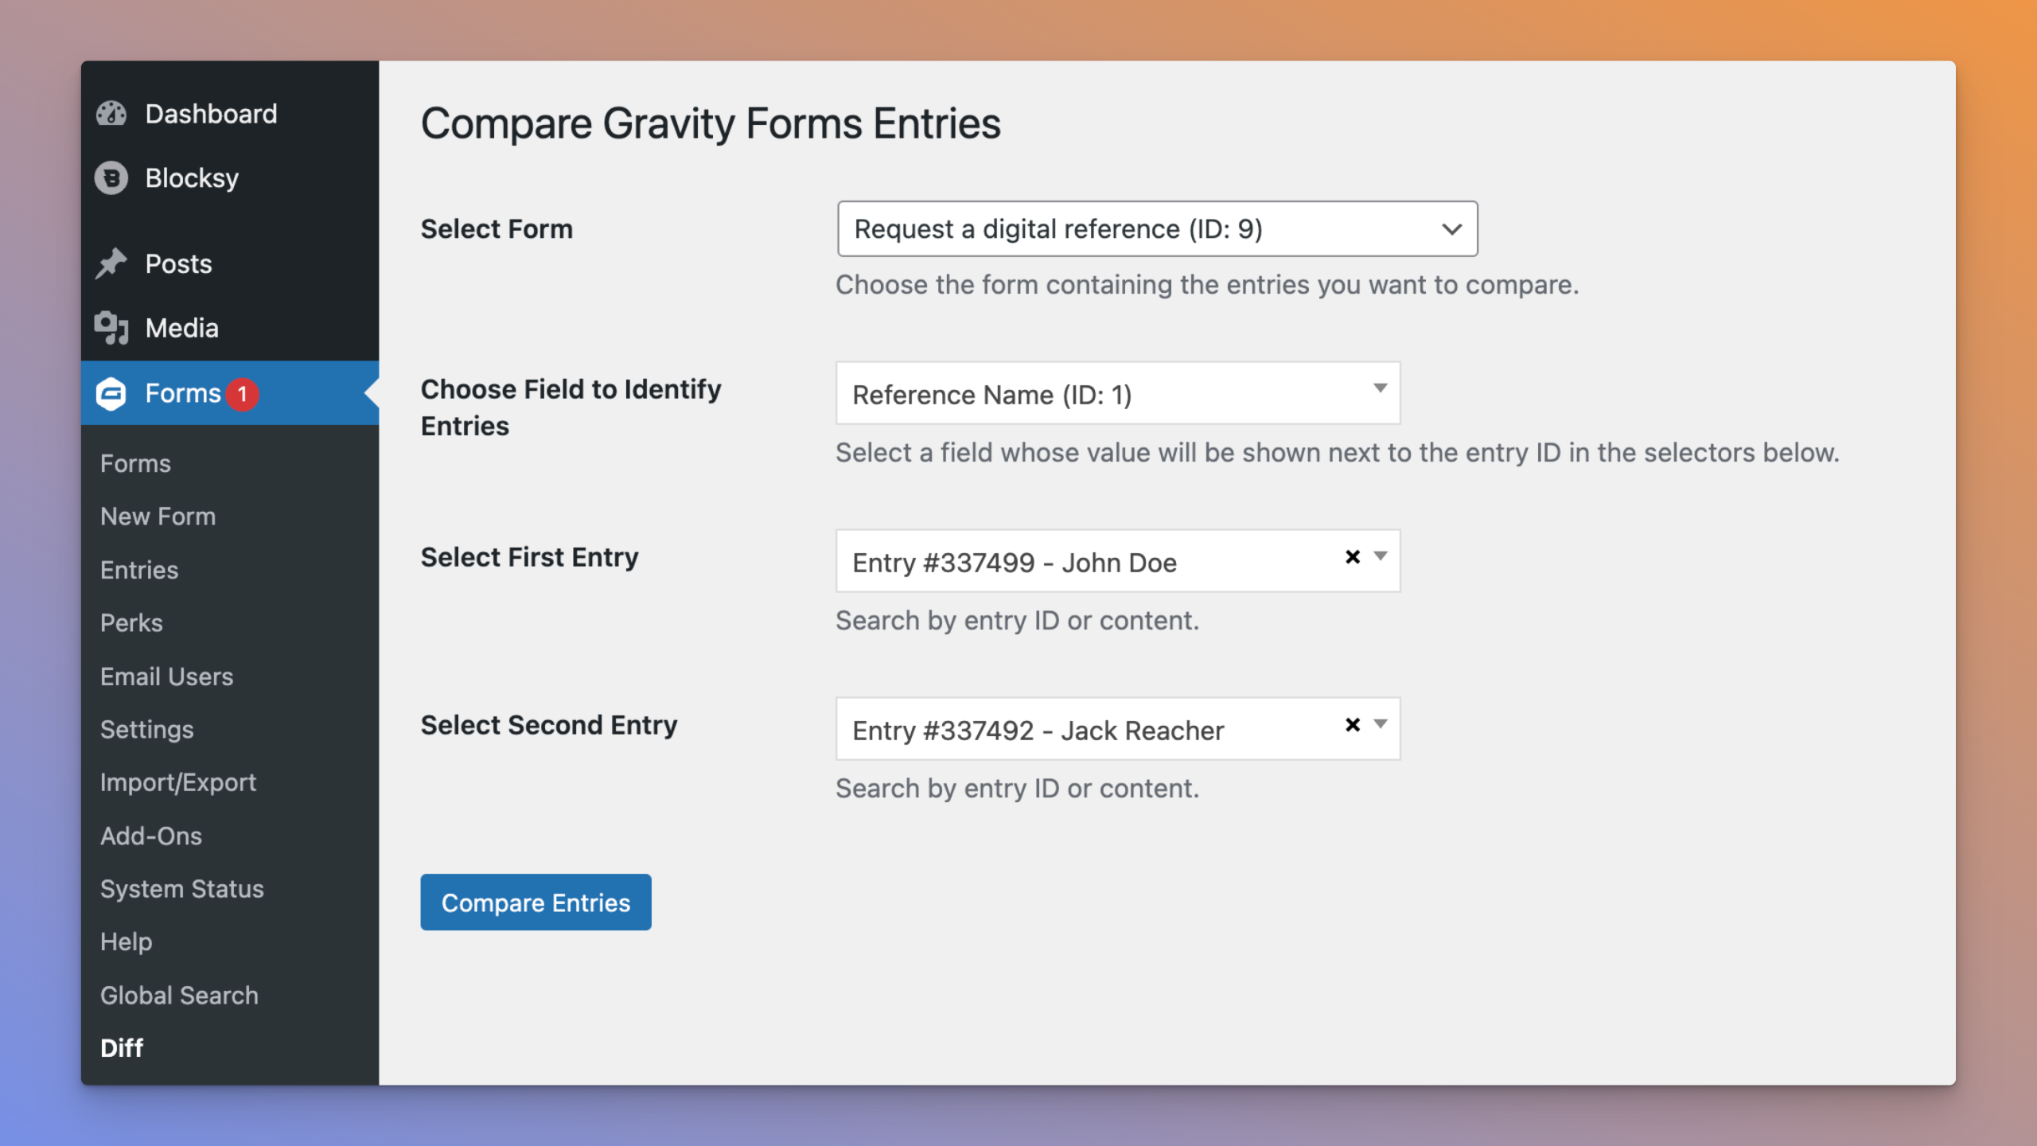Open the top-level Forms menu

click(230, 393)
